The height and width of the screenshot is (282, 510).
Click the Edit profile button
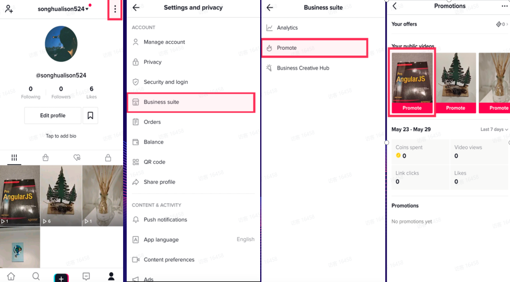(53, 116)
